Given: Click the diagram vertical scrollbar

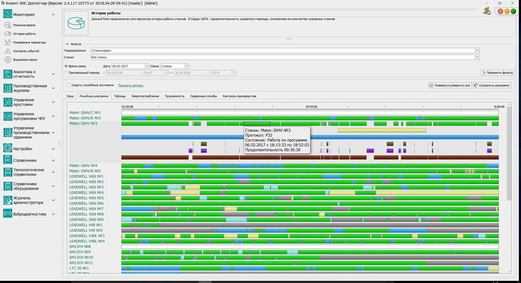Looking at the screenshot, I should click(x=509, y=153).
